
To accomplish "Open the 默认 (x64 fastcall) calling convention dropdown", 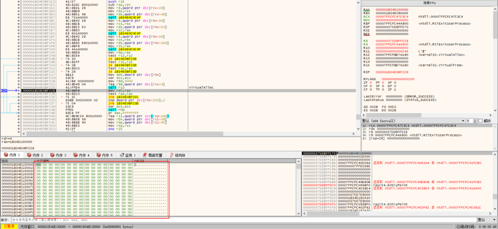I will (x=414, y=120).
